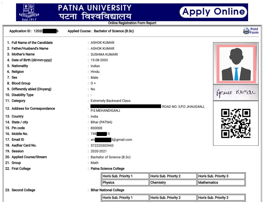Select the 'Extremely Backward Class' value
The width and height of the screenshot is (263, 202).
pyautogui.click(x=111, y=101)
